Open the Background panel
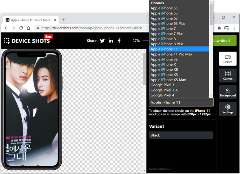Image resolution: width=240 pixels, height=174 pixels. pos(228,92)
